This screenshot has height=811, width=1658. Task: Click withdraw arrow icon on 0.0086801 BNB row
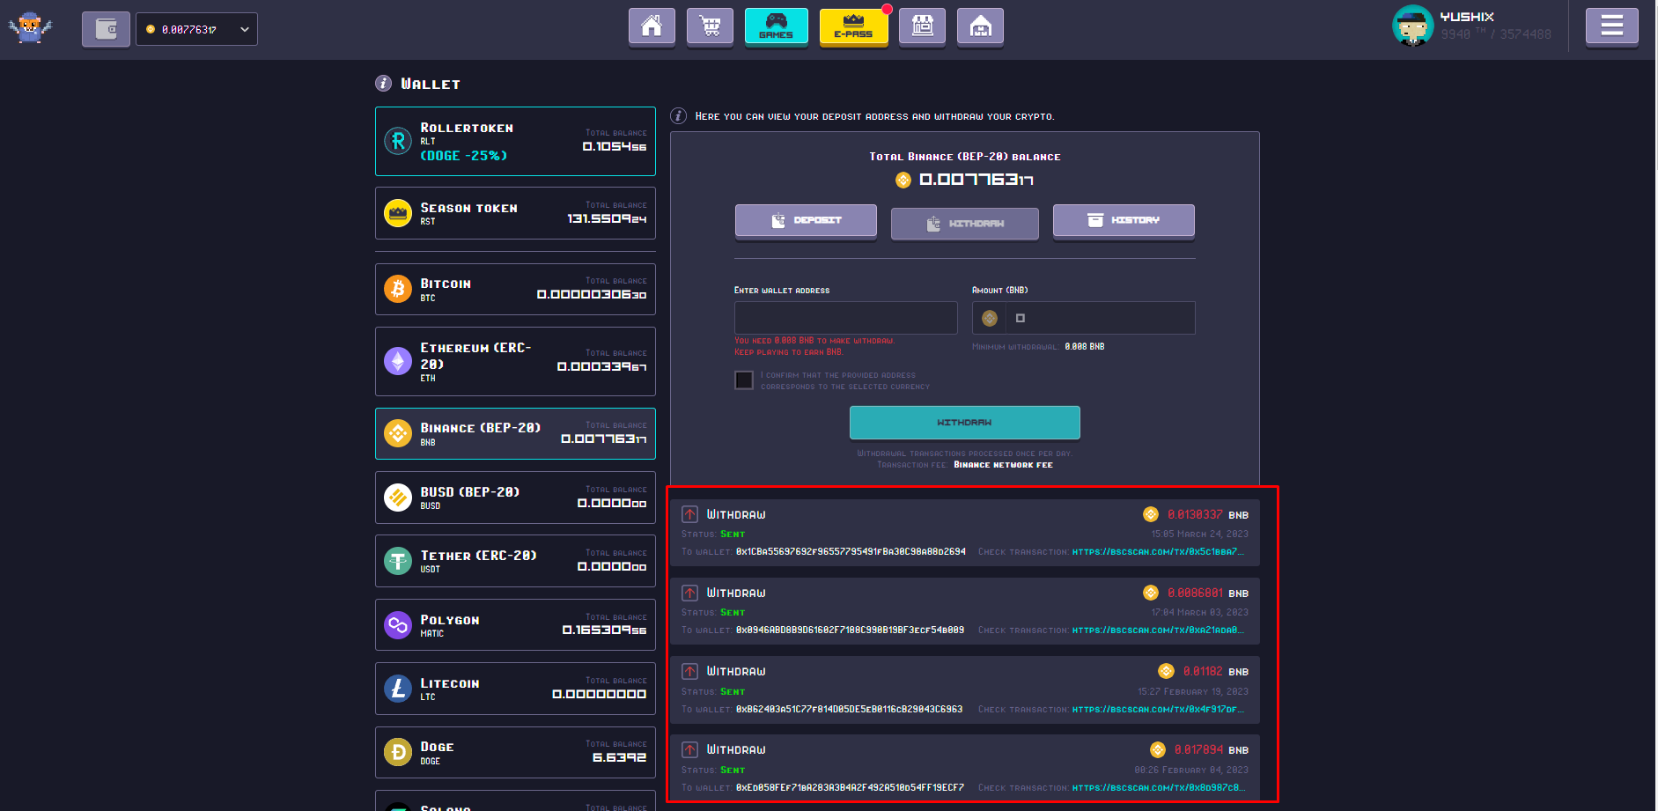690,593
